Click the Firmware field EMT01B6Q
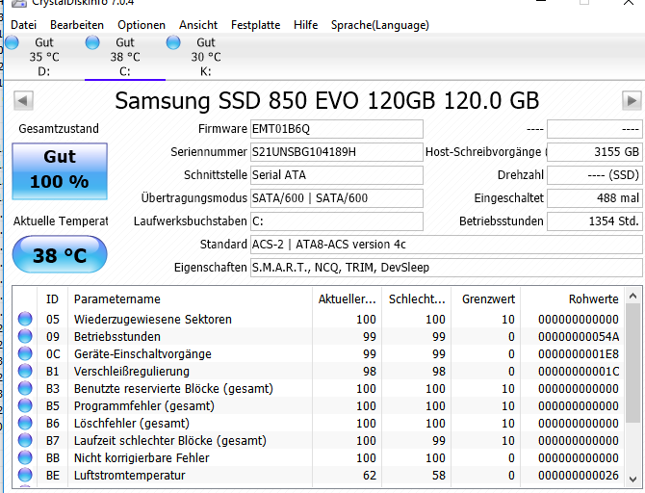645x493 pixels. click(x=337, y=129)
